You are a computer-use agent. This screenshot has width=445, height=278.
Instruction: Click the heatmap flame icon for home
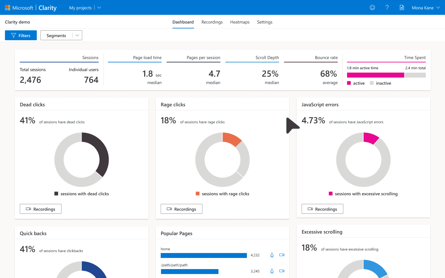click(272, 255)
